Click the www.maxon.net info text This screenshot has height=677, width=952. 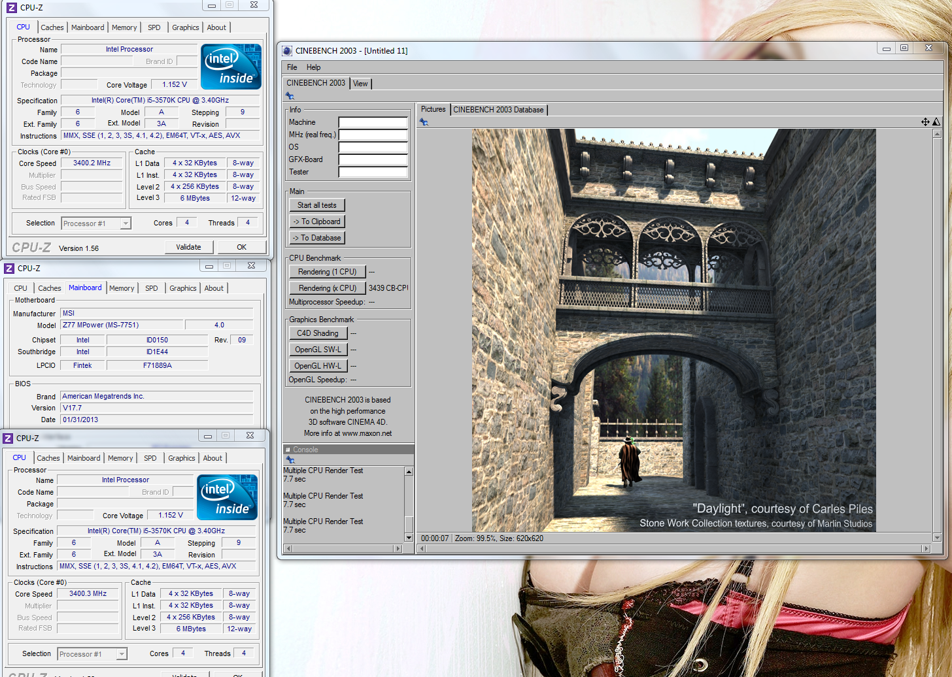tap(367, 433)
